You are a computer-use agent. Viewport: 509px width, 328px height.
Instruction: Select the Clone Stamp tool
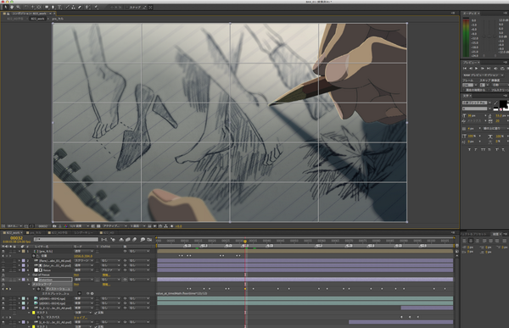pos(73,7)
